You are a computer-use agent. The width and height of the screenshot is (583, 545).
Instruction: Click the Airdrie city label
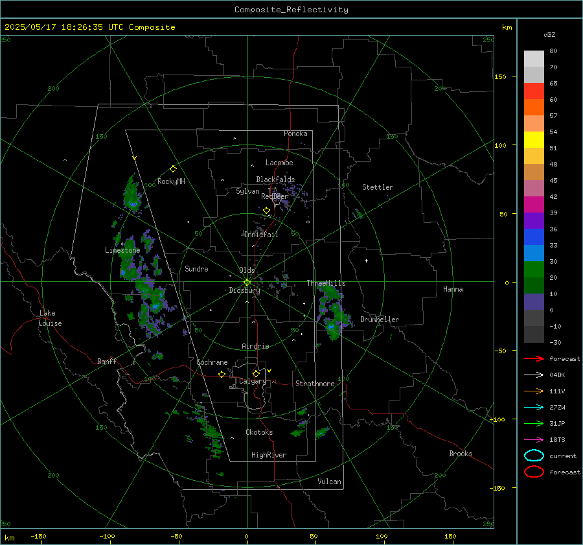click(255, 346)
